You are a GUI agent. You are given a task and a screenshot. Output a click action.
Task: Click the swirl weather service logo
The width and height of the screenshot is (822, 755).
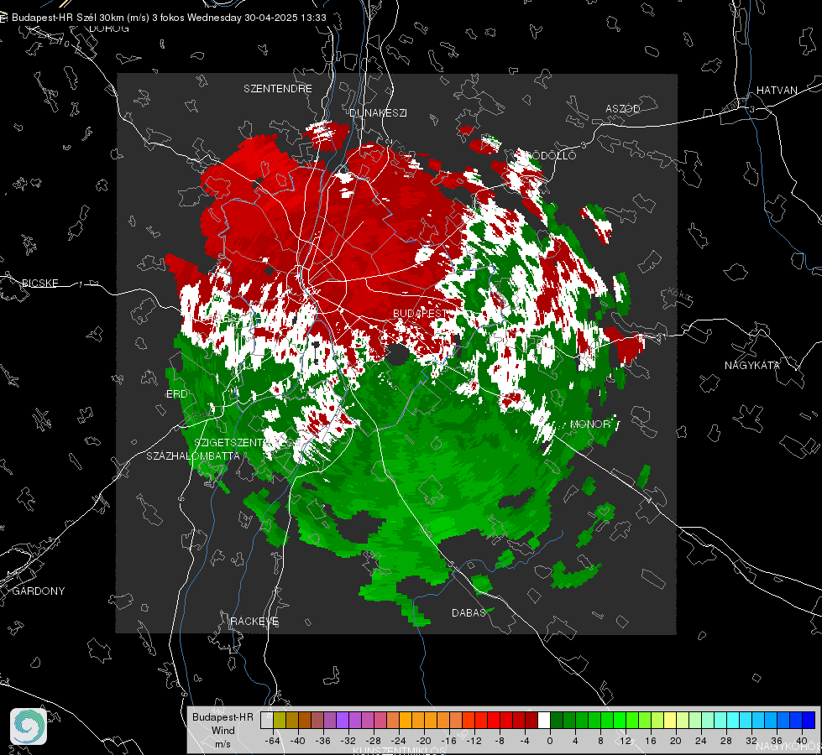[29, 726]
